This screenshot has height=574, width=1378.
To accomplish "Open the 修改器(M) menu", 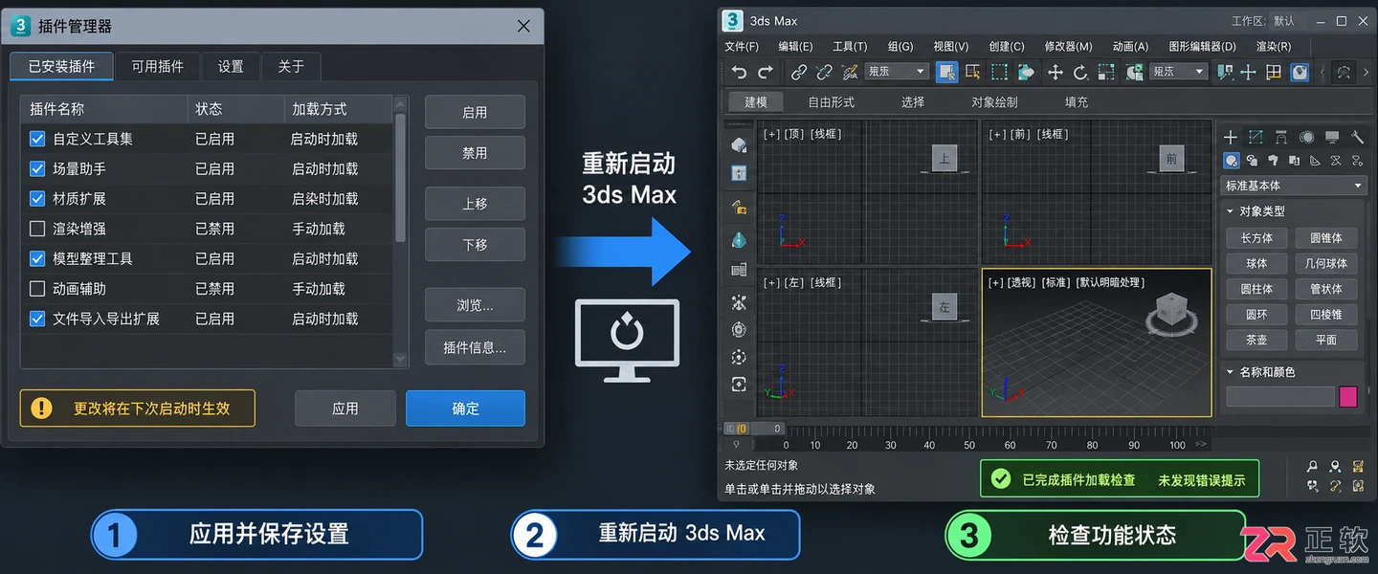I will [x=1068, y=46].
